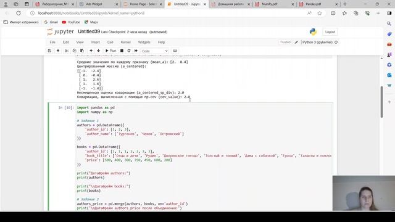
Task: Select the In [10] code cell prompt
Action: click(66, 107)
